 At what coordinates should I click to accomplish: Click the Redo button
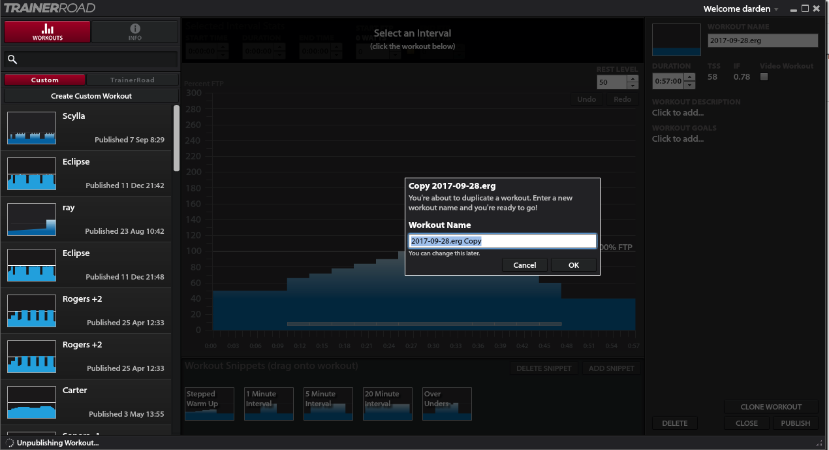tap(622, 99)
